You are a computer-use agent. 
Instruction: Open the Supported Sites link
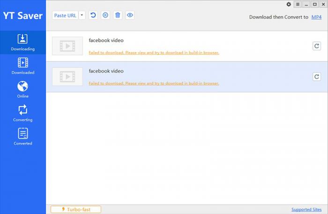coord(306,209)
